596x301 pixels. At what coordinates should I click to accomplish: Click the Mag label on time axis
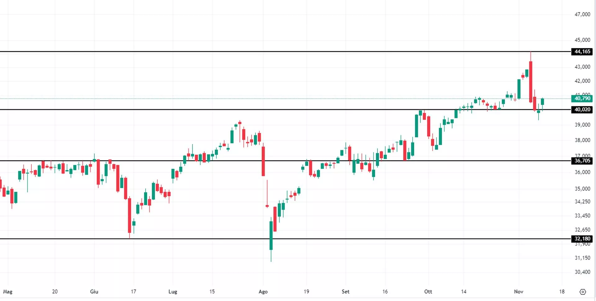8,292
